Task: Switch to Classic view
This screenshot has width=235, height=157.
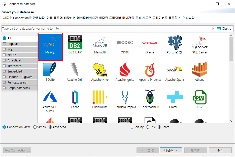Action: tap(224, 29)
